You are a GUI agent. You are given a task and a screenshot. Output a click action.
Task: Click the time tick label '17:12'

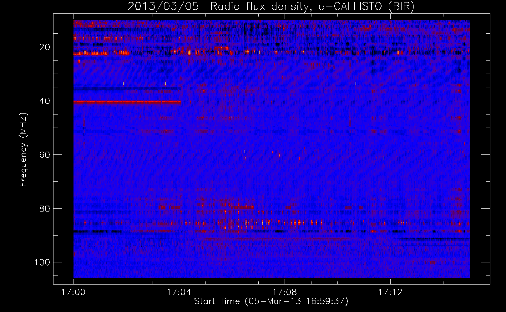391,292
